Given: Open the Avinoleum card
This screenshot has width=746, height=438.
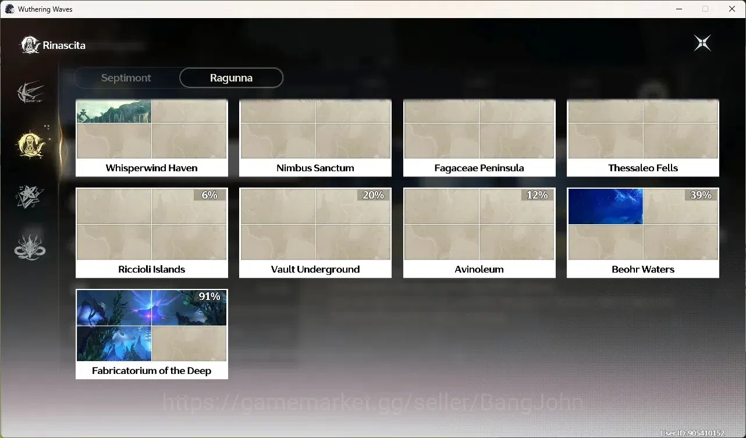Looking at the screenshot, I should click(479, 233).
